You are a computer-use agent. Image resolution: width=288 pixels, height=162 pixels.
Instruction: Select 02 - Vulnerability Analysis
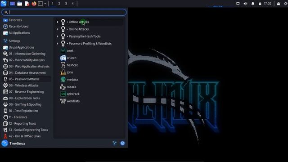pyautogui.click(x=27, y=60)
